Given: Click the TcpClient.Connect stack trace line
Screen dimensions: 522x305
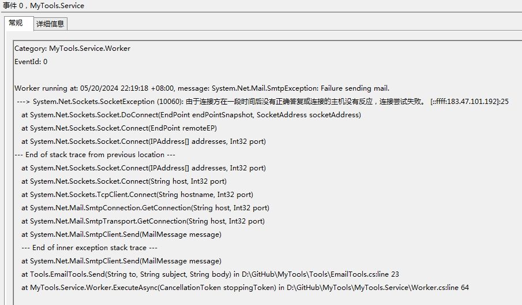Looking at the screenshot, I should point(137,195).
